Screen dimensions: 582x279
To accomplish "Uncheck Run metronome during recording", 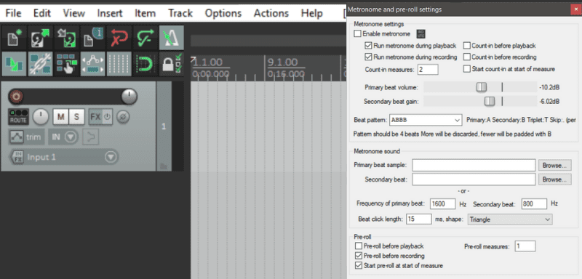I will pyautogui.click(x=368, y=57).
